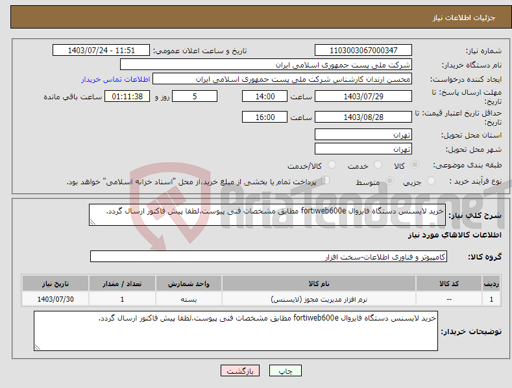512x388 pixels.
Task: Click the شماره نیاز field 1103003067000347
Action: [363, 51]
